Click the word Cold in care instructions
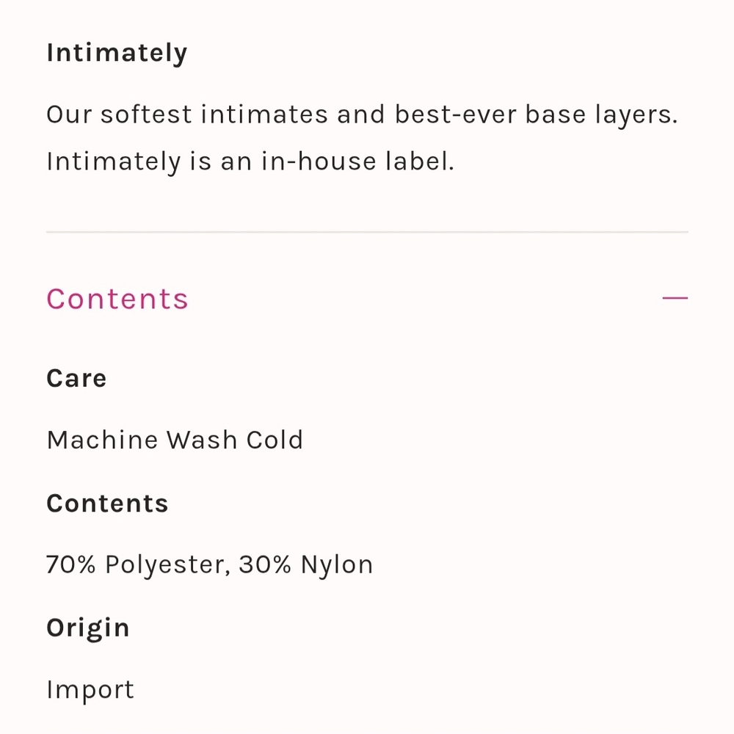Viewport: 734px width, 734px height. tap(275, 440)
